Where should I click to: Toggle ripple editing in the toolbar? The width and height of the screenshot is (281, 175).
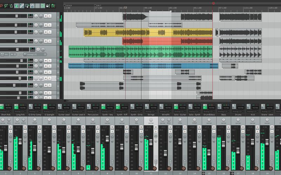point(27,6)
